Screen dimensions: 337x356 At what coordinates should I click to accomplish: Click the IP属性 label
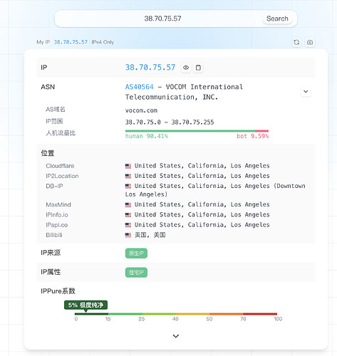point(51,272)
